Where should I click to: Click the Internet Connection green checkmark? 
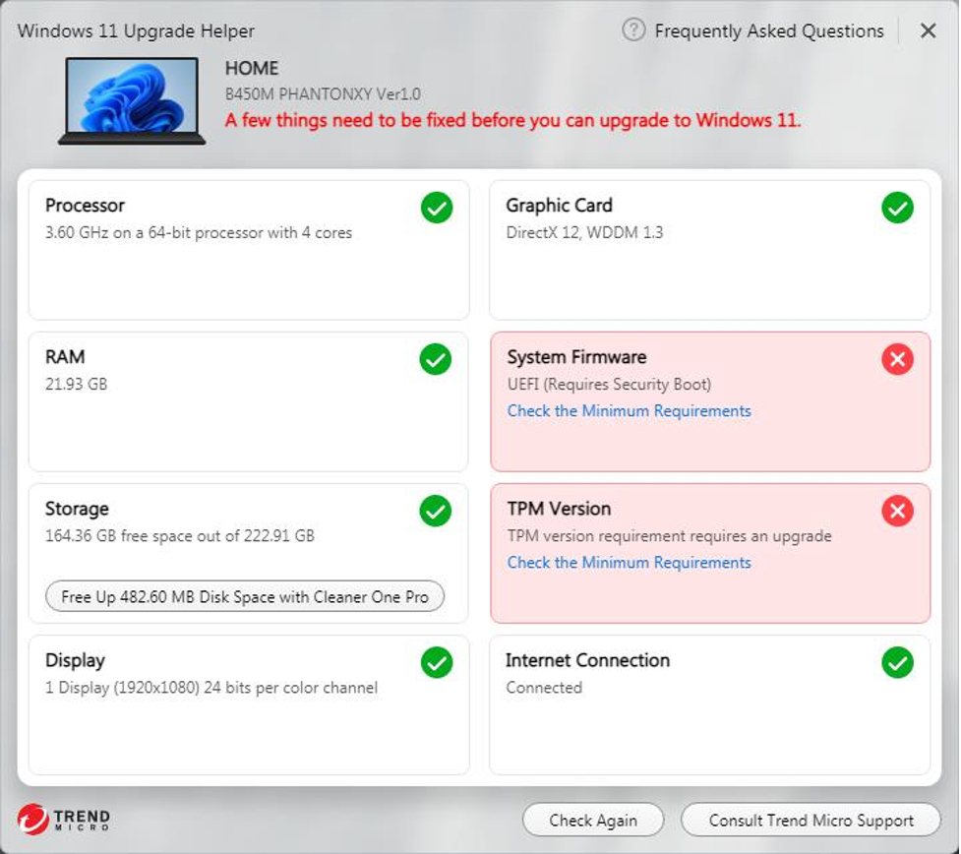pyautogui.click(x=897, y=663)
